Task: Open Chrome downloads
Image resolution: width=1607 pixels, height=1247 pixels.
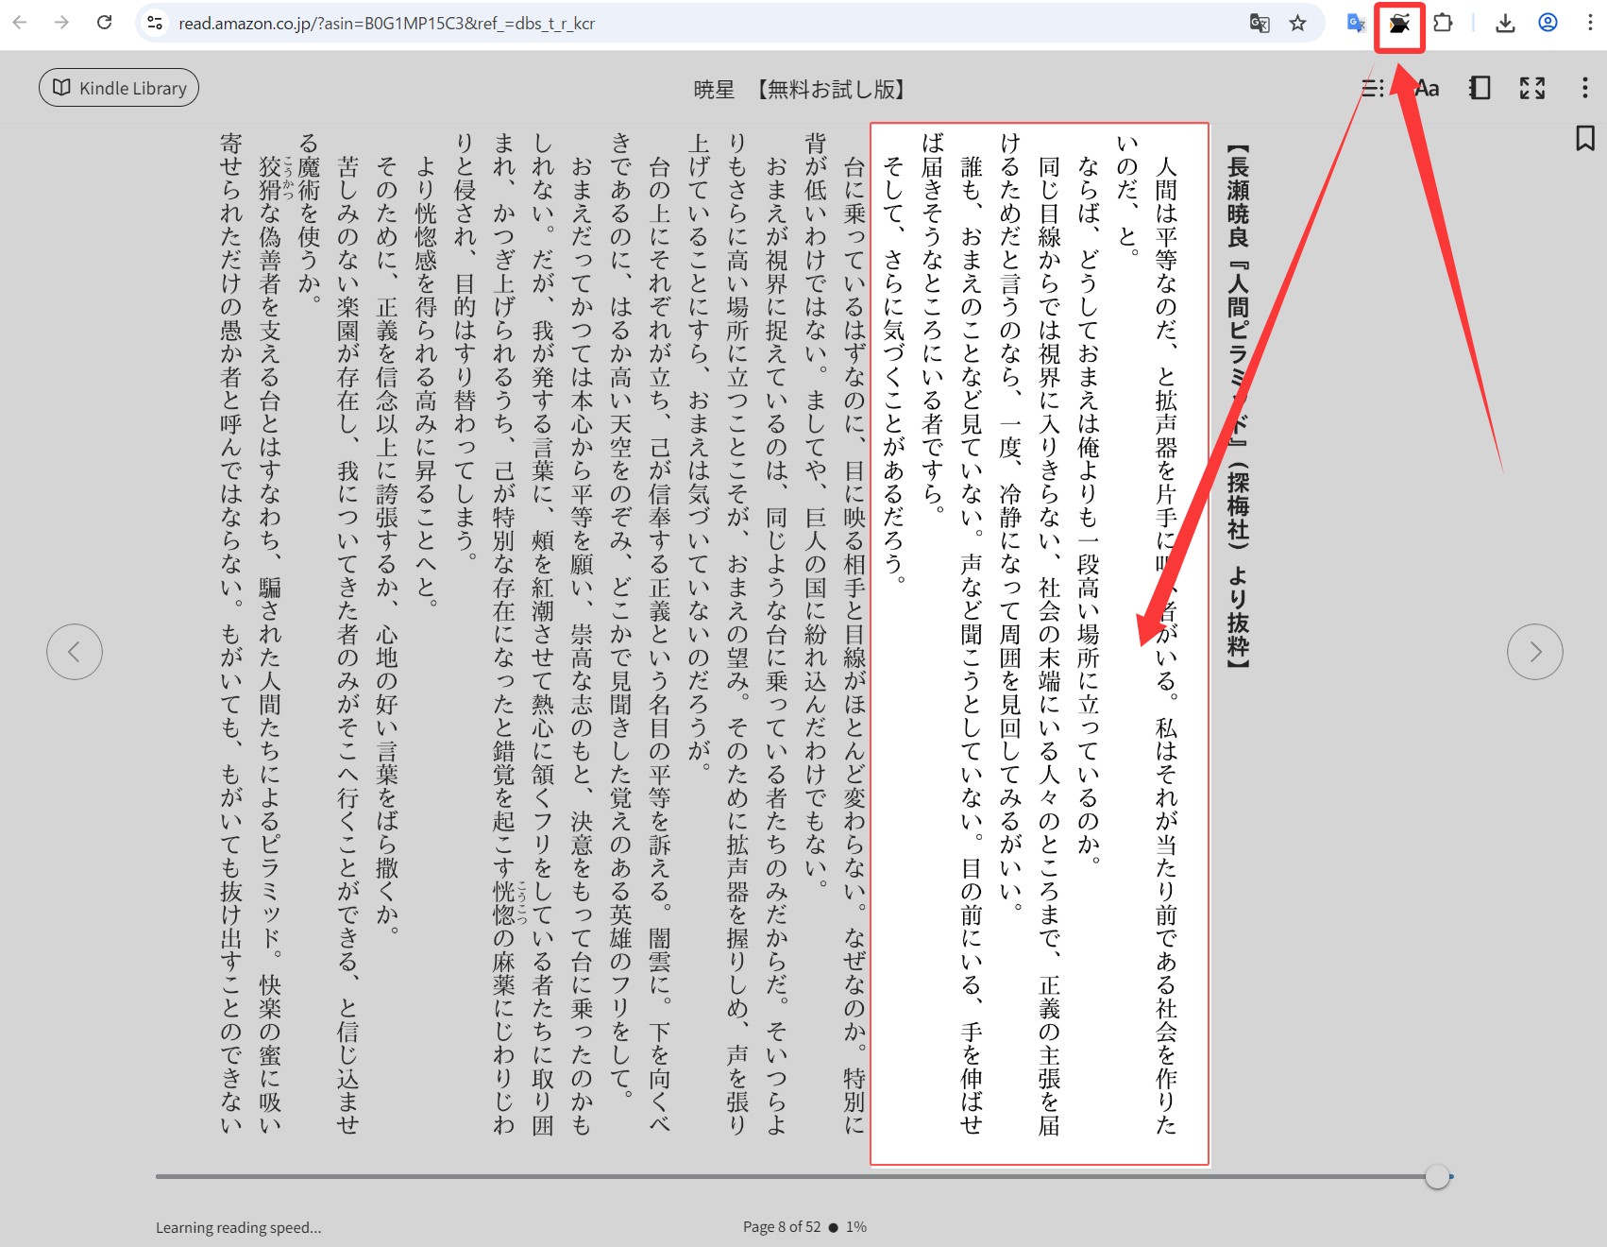Action: [1505, 24]
